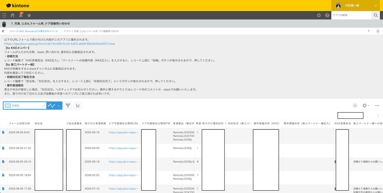Open the filter funnel icon
This screenshot has width=383, height=193.
[68, 106]
